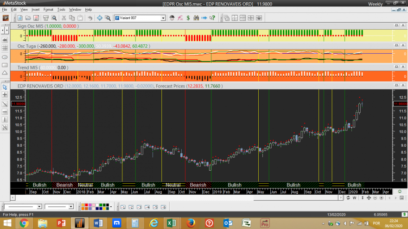Maximize the Trend MI5 pane
The height and width of the screenshot is (229, 408).
click(x=396, y=67)
